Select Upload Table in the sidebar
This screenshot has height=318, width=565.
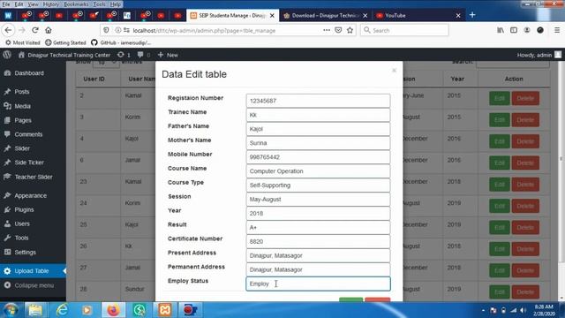point(32,271)
